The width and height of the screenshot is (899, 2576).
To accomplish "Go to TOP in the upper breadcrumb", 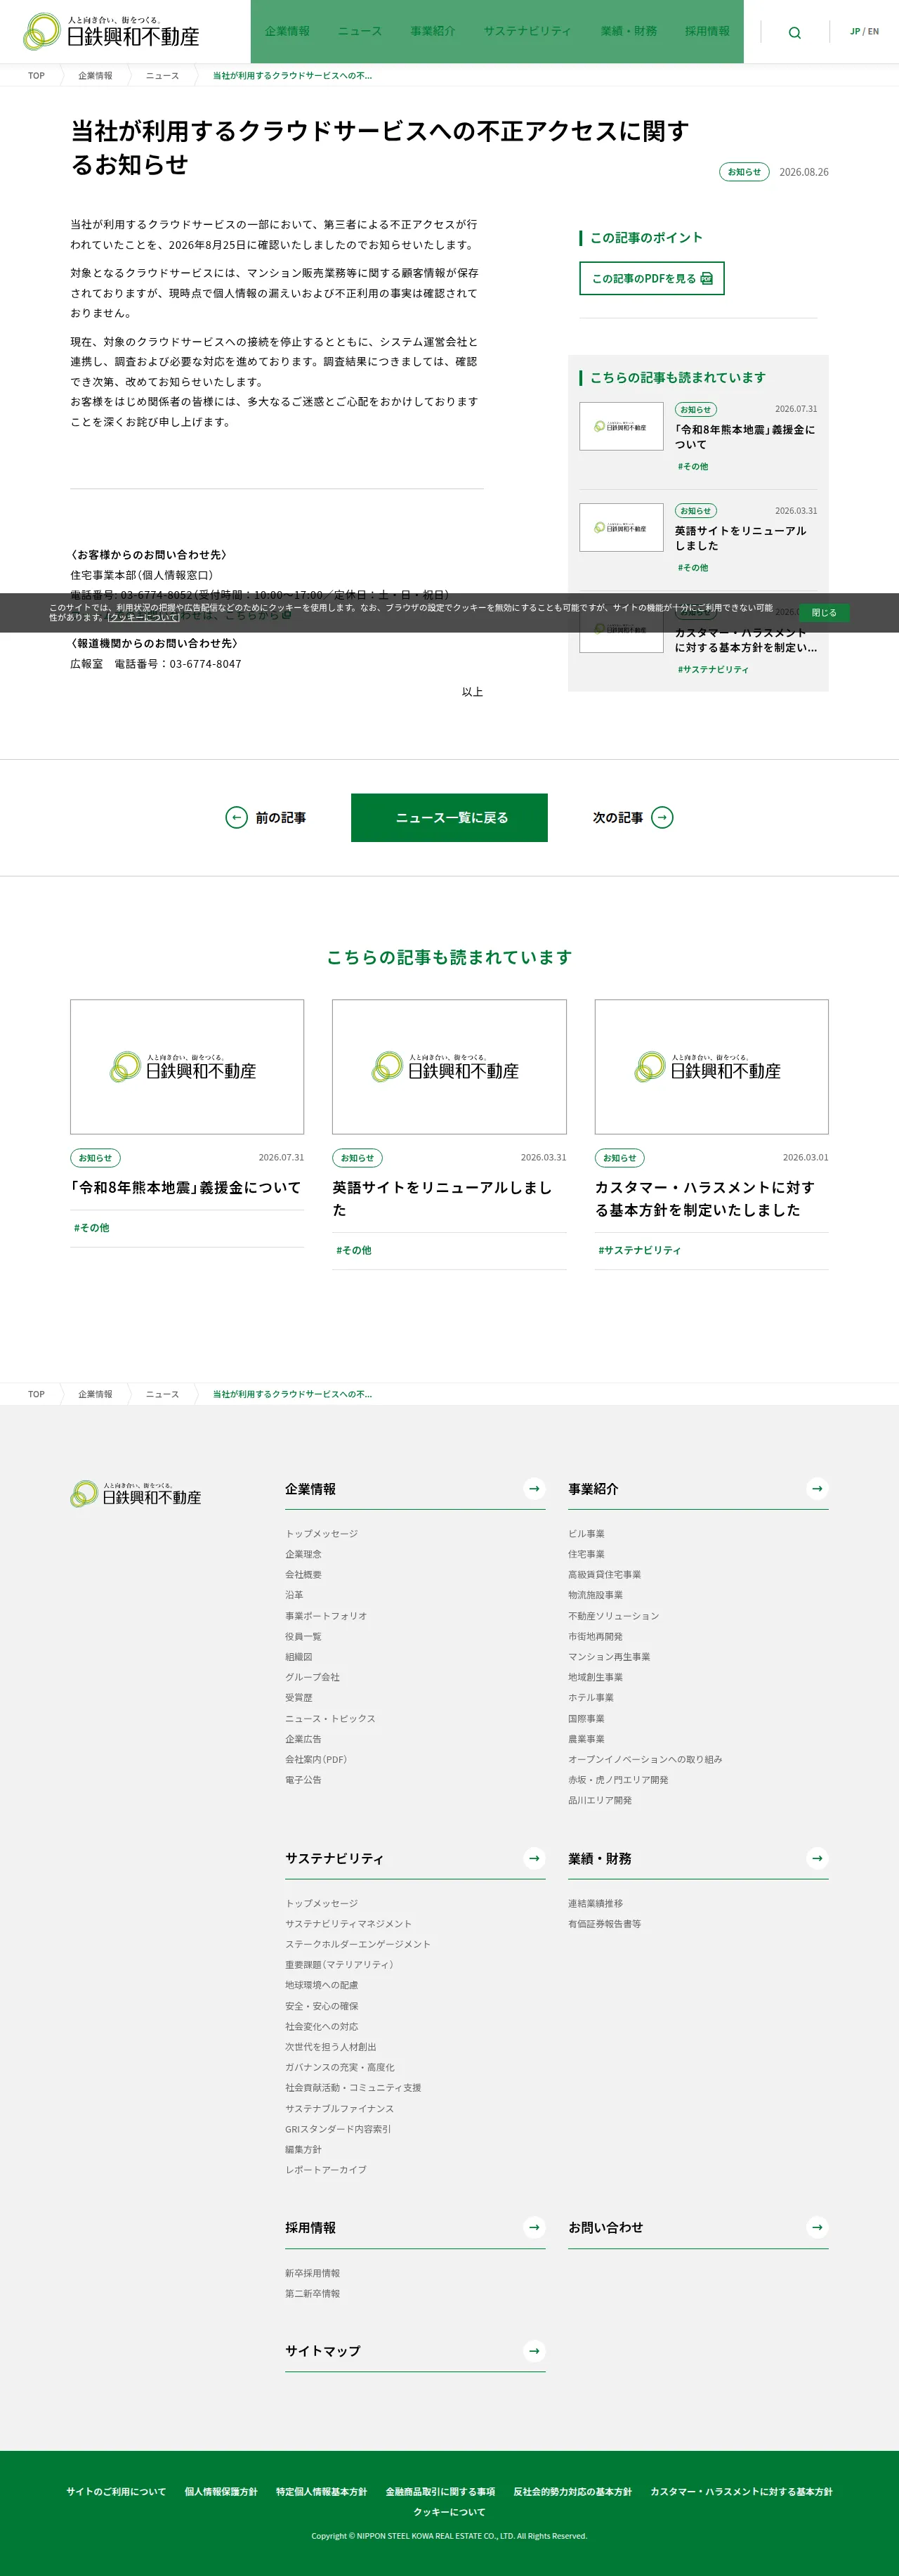I will point(36,76).
